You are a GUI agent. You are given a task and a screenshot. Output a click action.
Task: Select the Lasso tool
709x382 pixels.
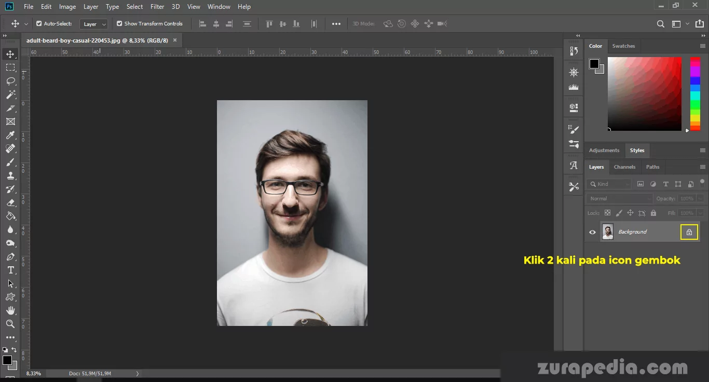10,81
